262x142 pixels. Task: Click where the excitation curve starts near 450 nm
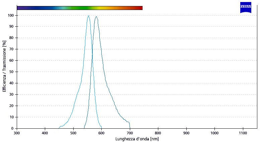(59, 127)
